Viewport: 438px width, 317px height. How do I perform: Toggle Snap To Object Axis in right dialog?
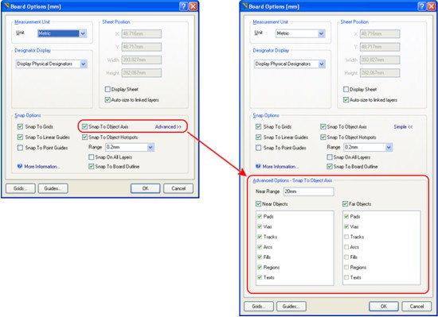tap(323, 127)
